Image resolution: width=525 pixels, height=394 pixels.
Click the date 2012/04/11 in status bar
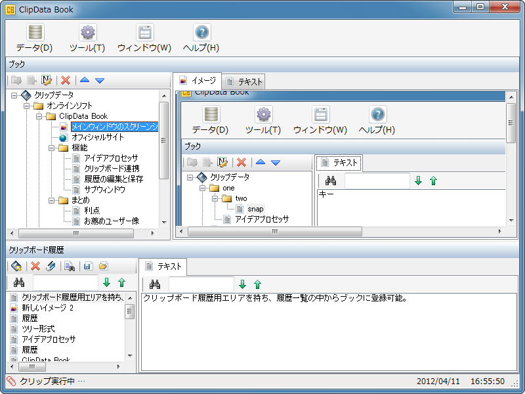tap(438, 382)
